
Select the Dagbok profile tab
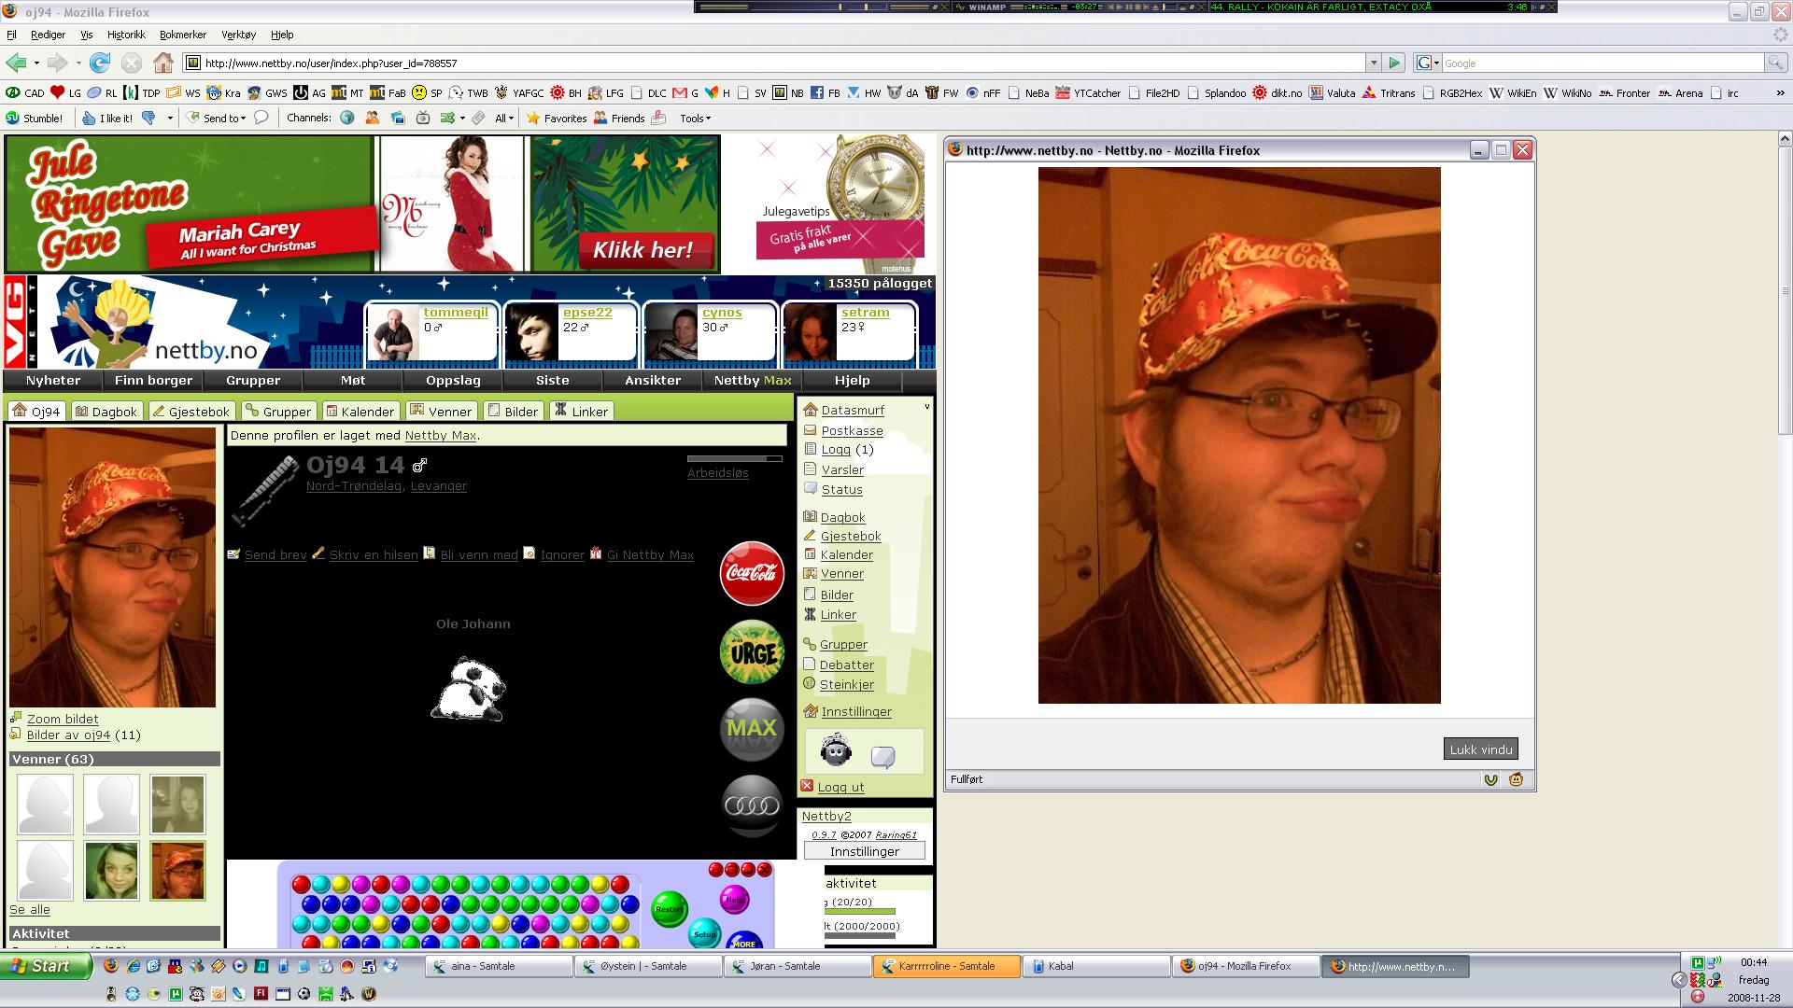tap(106, 411)
